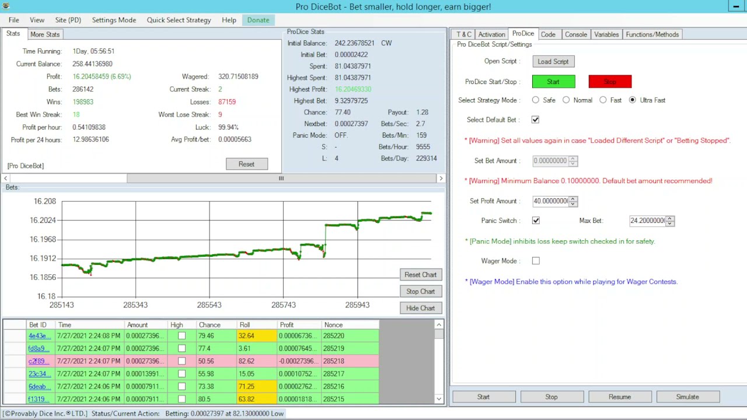Adjust the Set Bet Amount spinner arrows
Image resolution: width=747 pixels, height=420 pixels.
(x=573, y=160)
